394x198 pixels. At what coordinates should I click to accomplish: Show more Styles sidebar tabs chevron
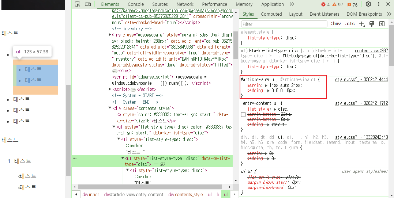tap(389, 14)
